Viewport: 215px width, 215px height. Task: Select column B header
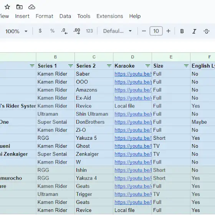(55, 57)
